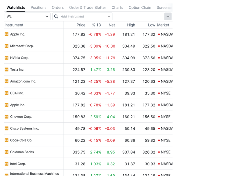Click the equity icon beside Intel Corp.

[x=6, y=164]
